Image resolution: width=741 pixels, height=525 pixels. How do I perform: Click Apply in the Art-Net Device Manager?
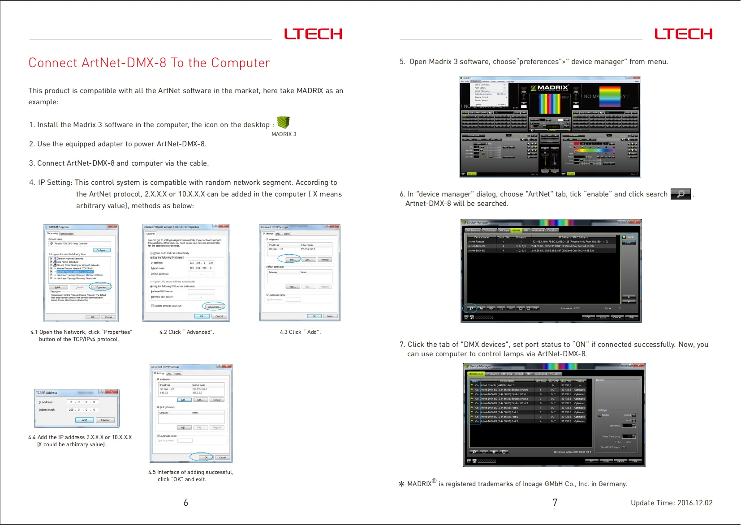click(x=603, y=317)
